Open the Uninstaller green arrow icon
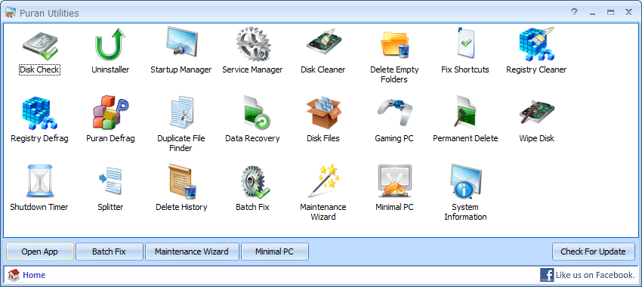 point(110,45)
